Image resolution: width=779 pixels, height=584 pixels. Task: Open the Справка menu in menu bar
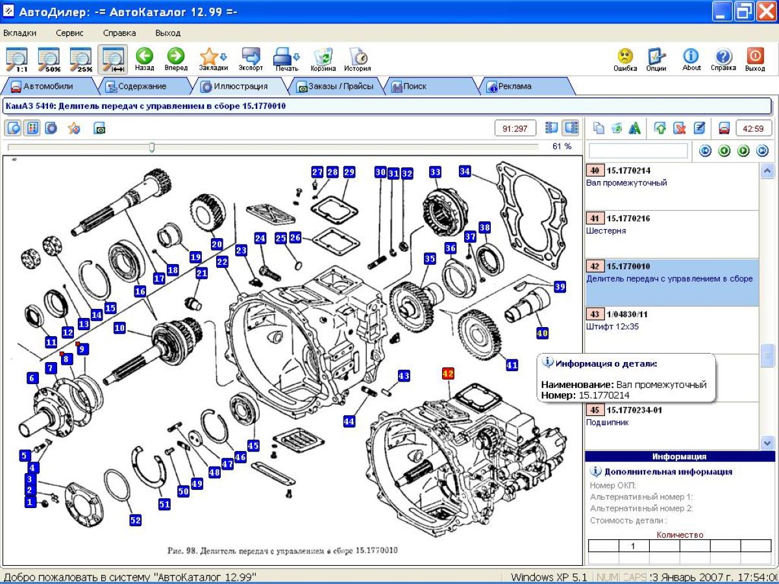(119, 32)
